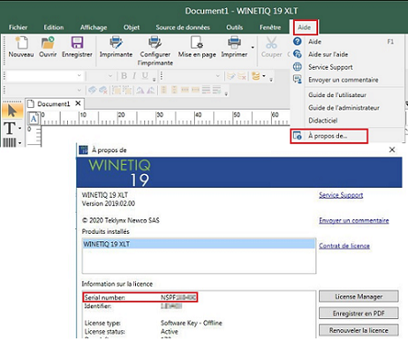Select the barcode tool
This screenshot has height=340, width=408.
10,142
